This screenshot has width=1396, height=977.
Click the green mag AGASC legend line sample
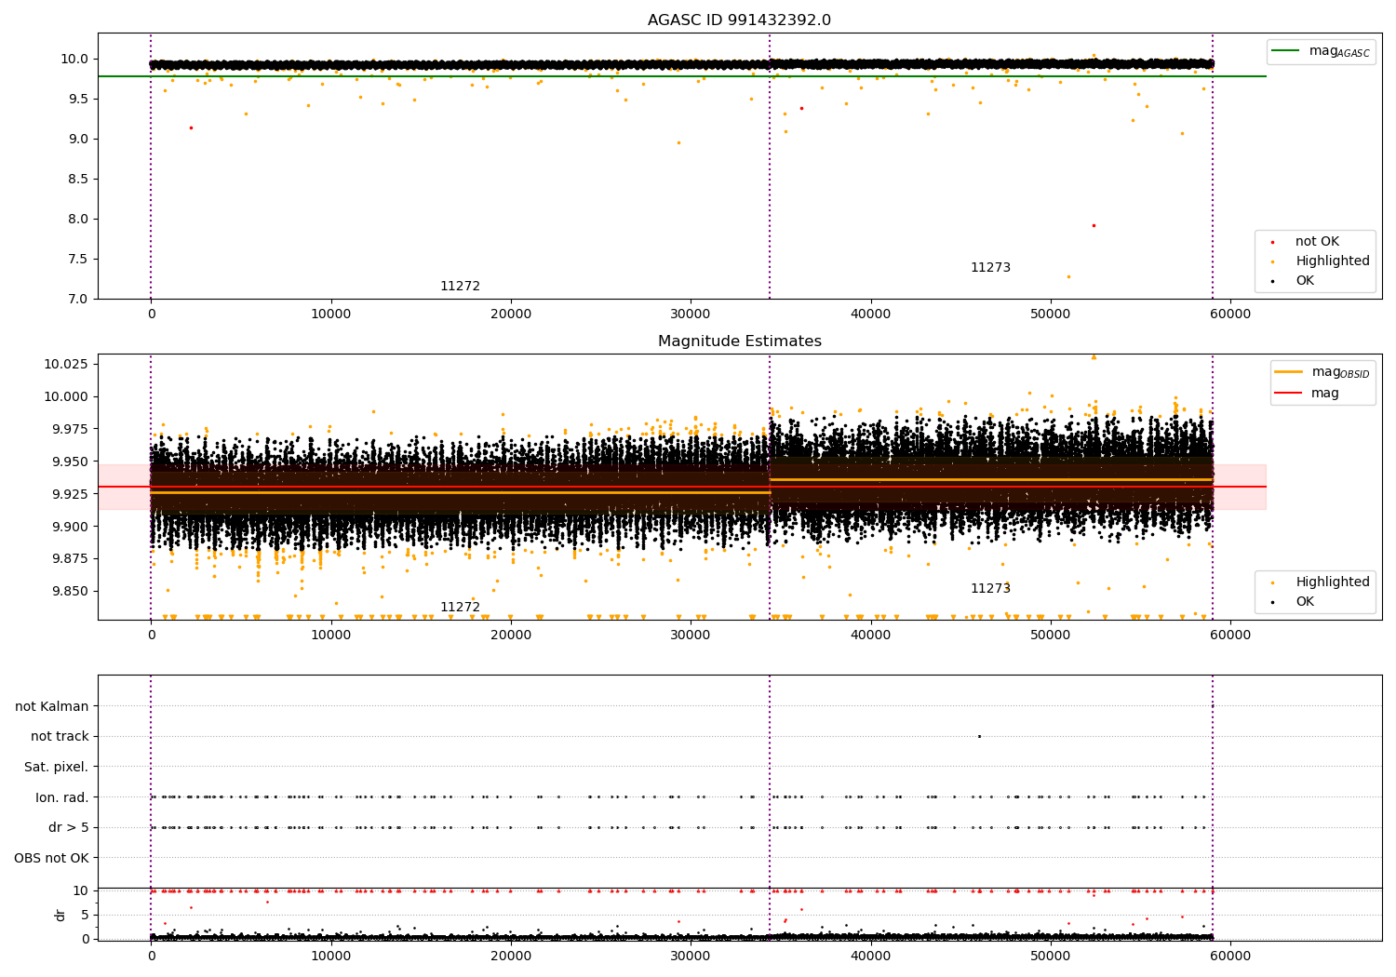pos(1285,51)
